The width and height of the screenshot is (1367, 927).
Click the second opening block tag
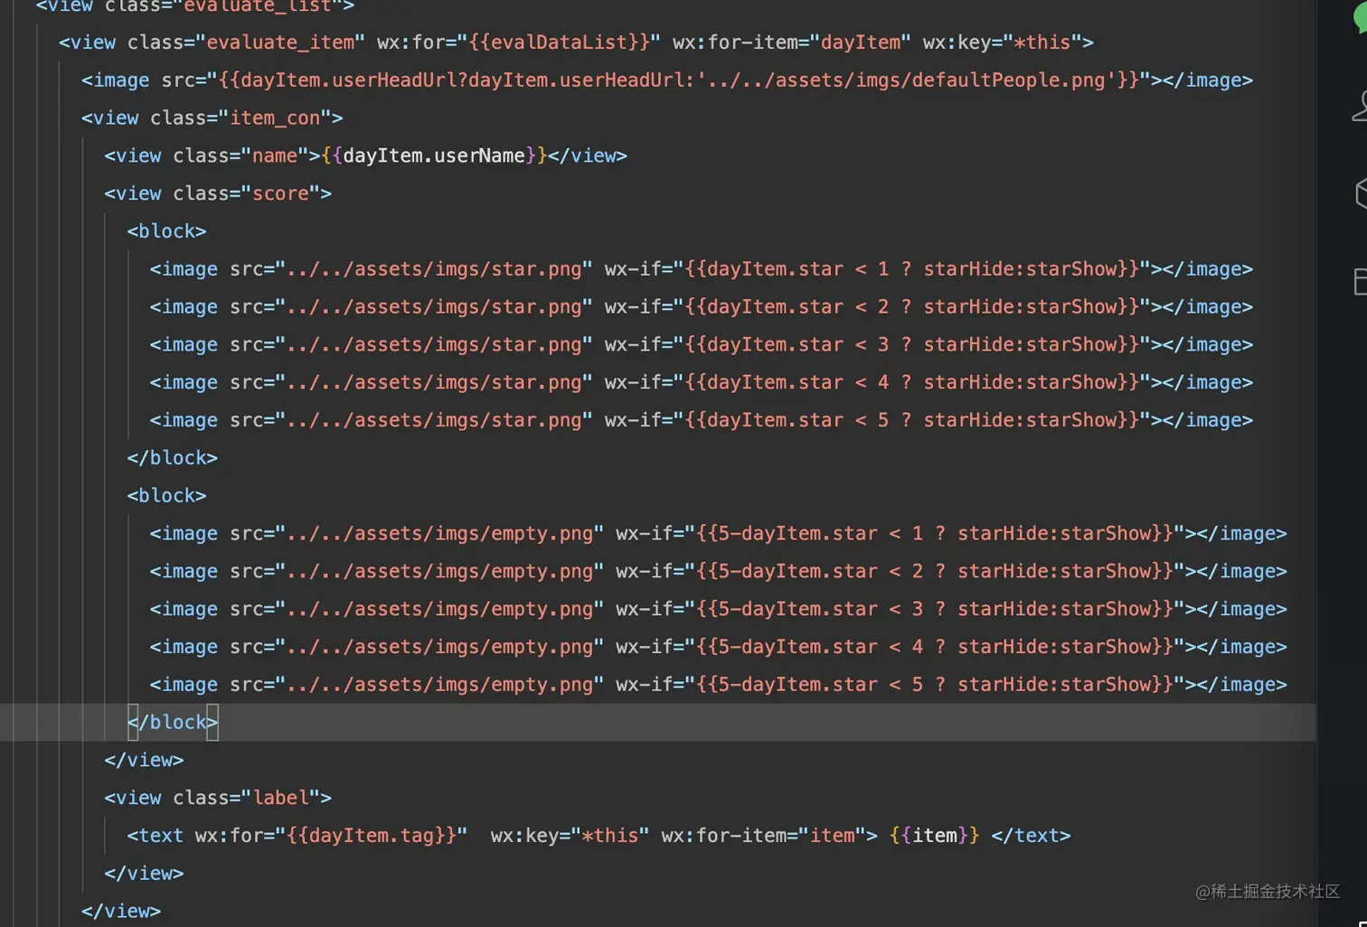click(166, 497)
